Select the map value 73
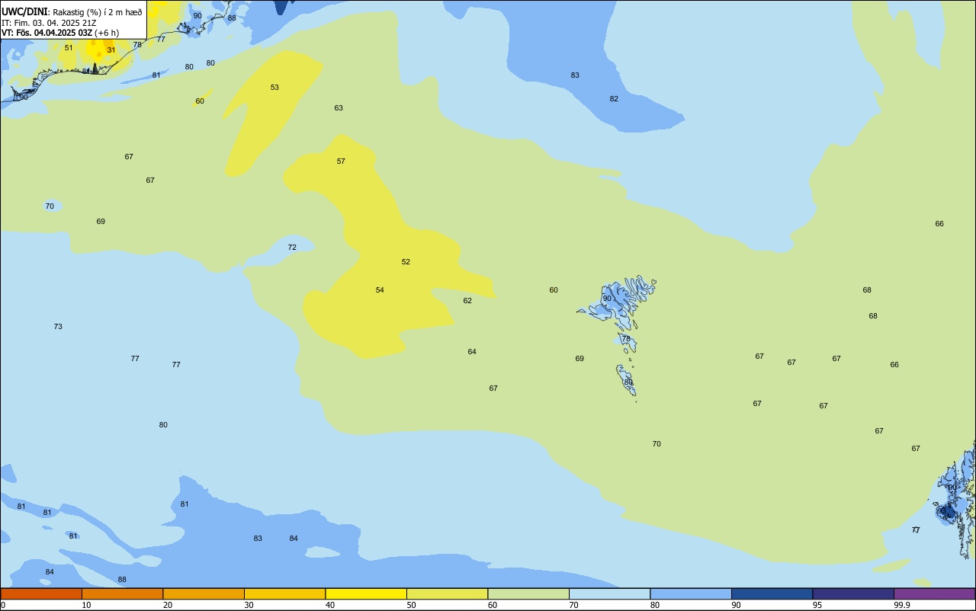This screenshot has width=976, height=611. click(x=58, y=327)
